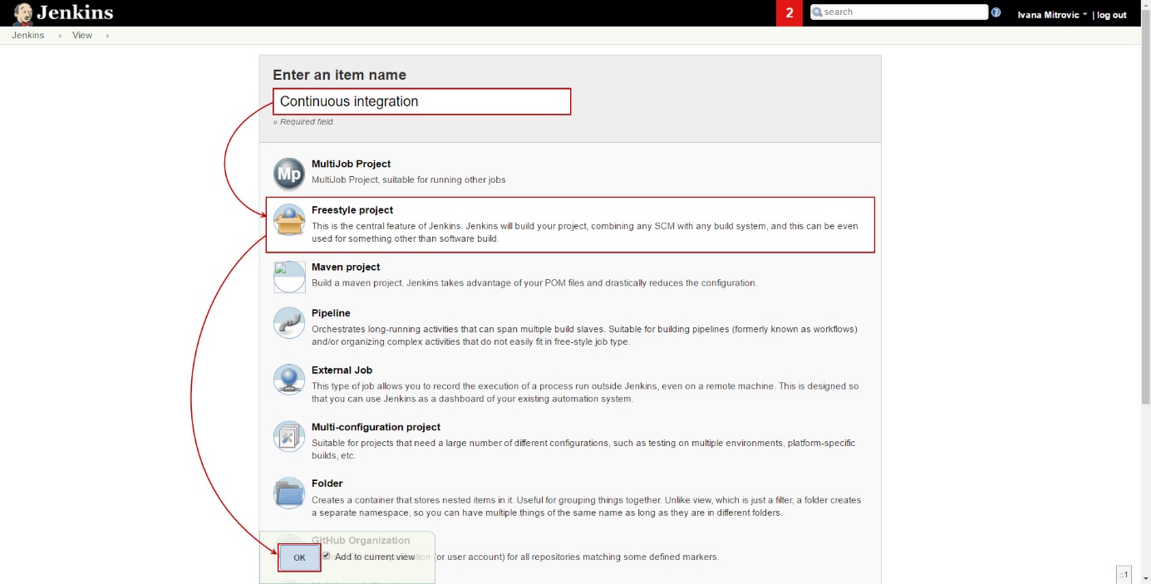The width and height of the screenshot is (1151, 584).
Task: Select the External Job globe icon
Action: pyautogui.click(x=289, y=380)
